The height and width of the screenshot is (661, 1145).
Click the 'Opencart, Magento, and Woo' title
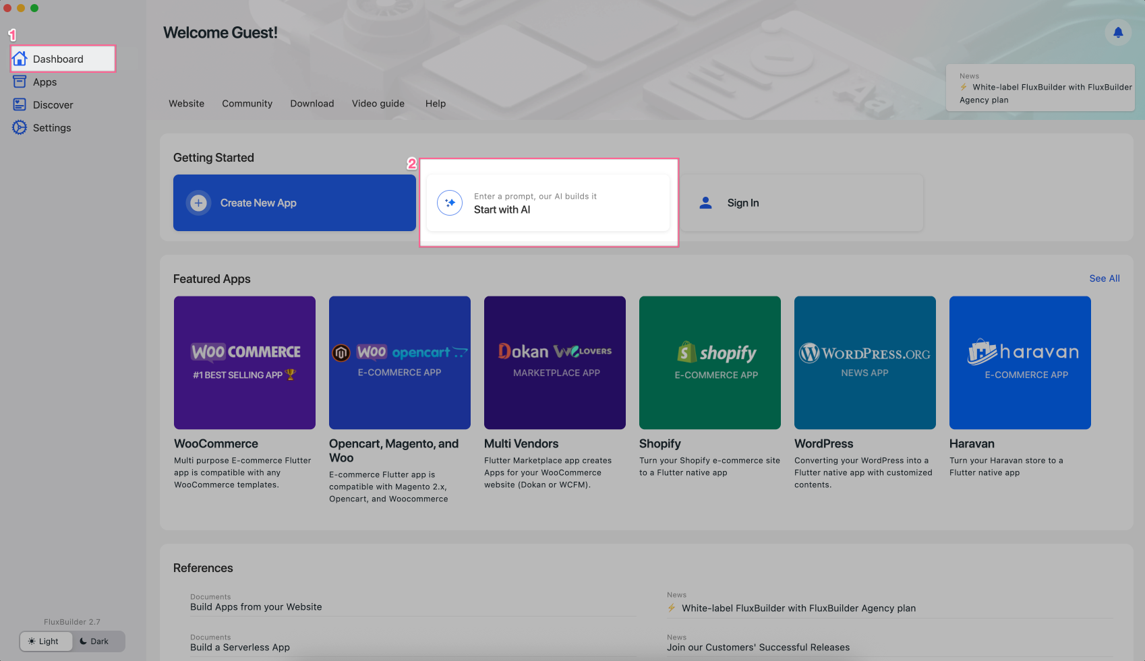(x=394, y=451)
